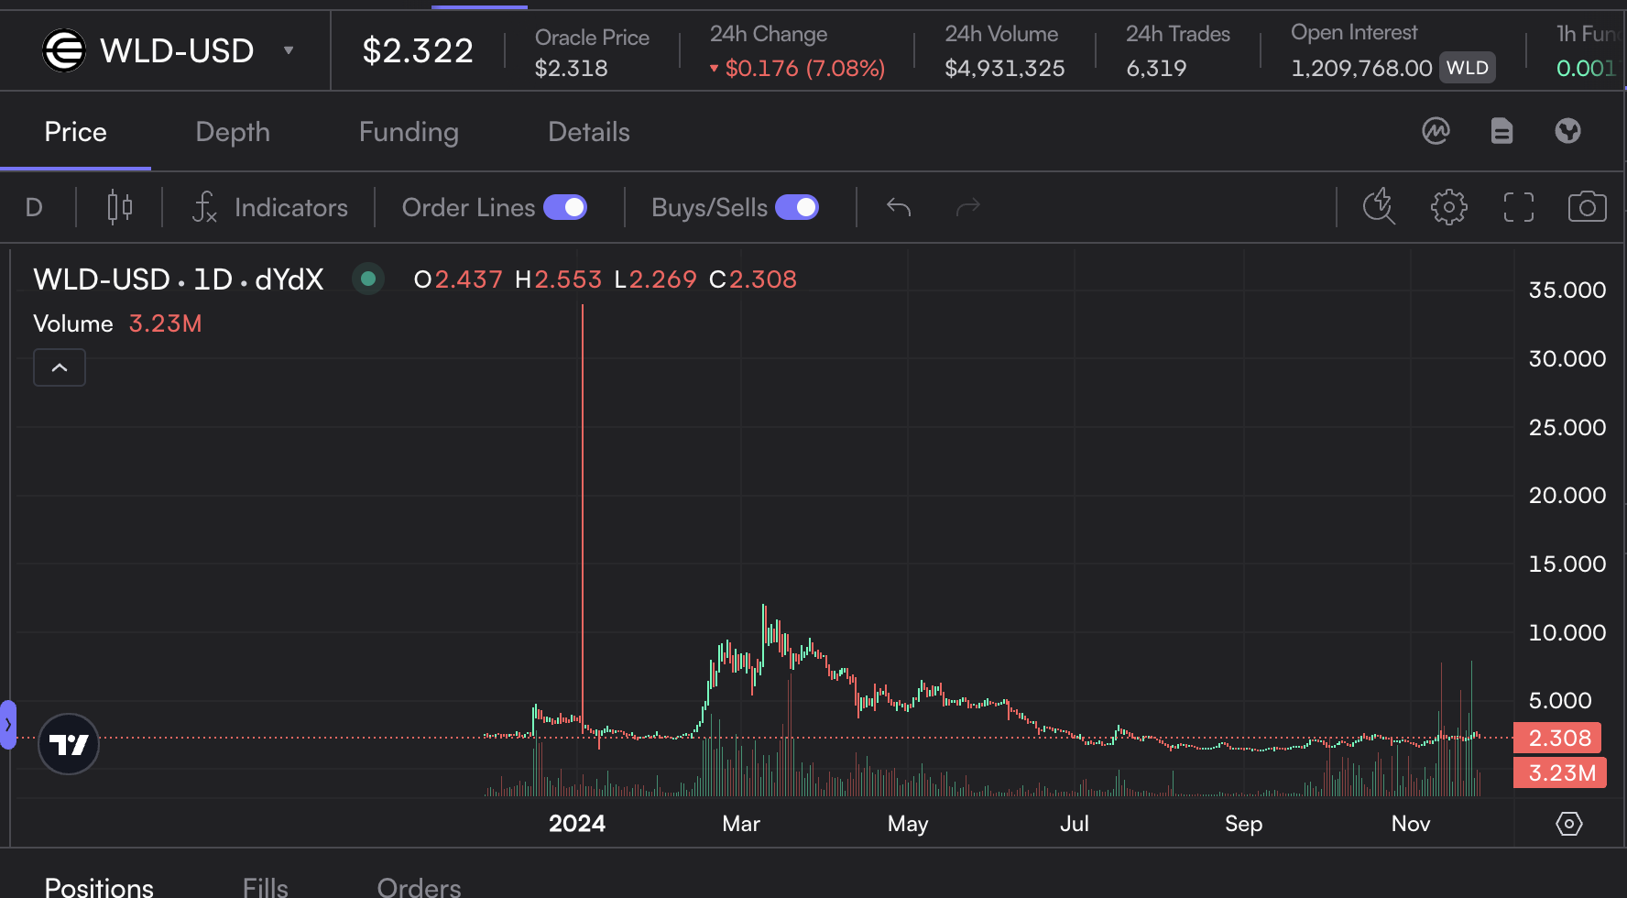Enter fullscreen chart mode
Viewport: 1627px width, 898px height.
click(x=1518, y=207)
